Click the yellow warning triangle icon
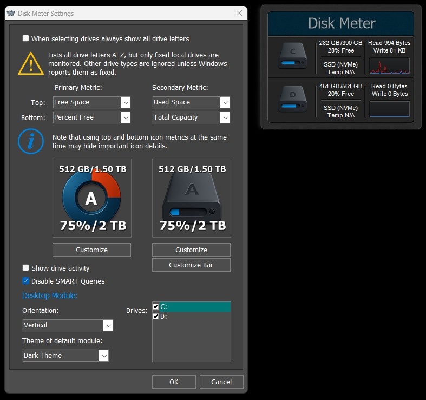426x400 pixels. pyautogui.click(x=31, y=63)
